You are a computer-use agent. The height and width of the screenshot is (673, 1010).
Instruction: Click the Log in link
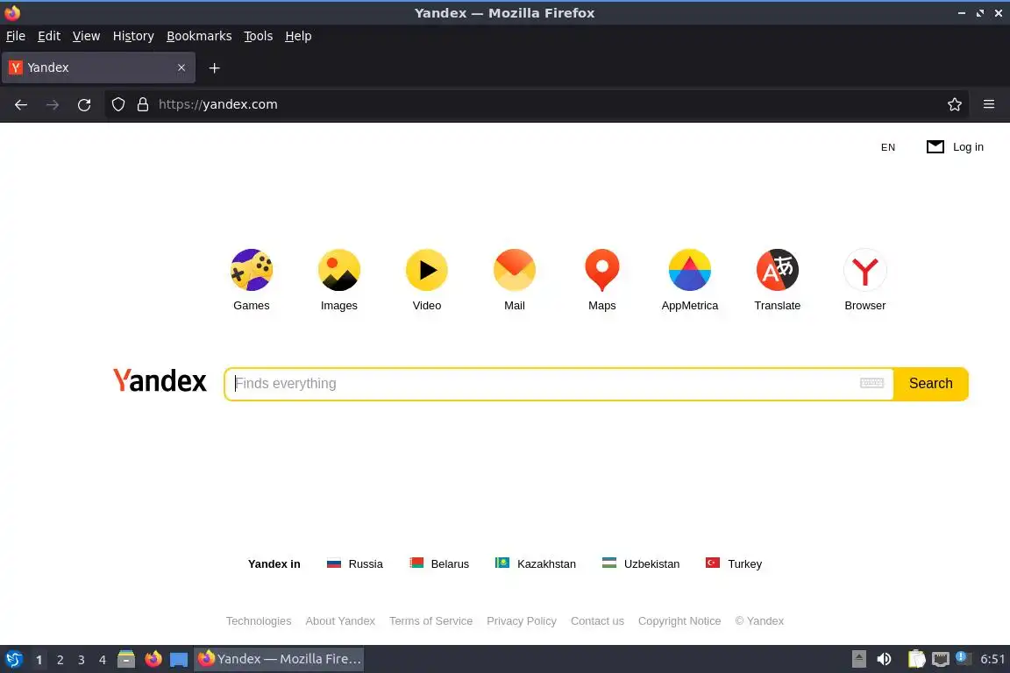968,147
